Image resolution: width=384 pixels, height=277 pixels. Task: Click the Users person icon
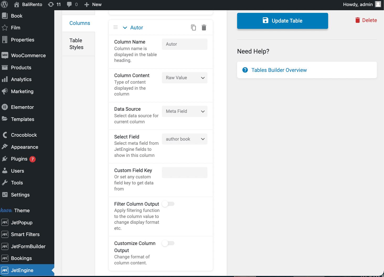(5, 171)
